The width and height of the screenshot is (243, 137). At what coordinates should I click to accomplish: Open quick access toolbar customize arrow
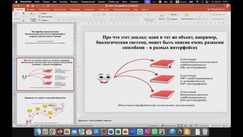click(53, 6)
